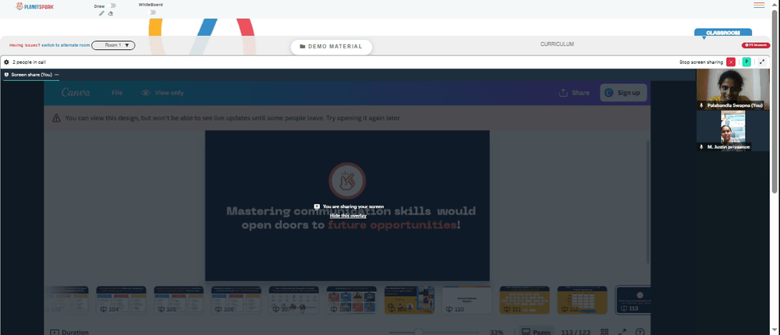The height and width of the screenshot is (335, 780).
Task: Select the Draw pencil tool
Action: coord(101,13)
